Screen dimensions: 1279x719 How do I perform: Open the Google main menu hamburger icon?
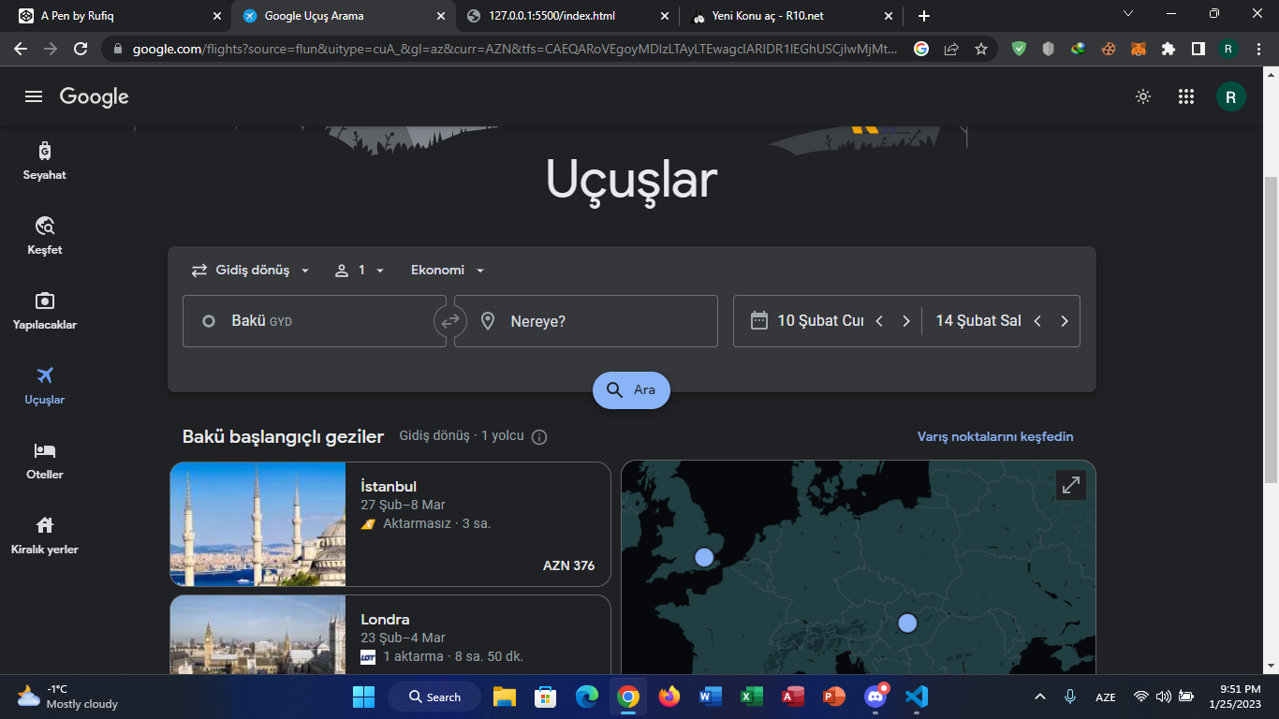34,96
